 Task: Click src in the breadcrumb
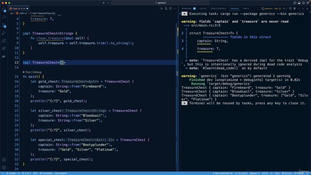(12, 13)
